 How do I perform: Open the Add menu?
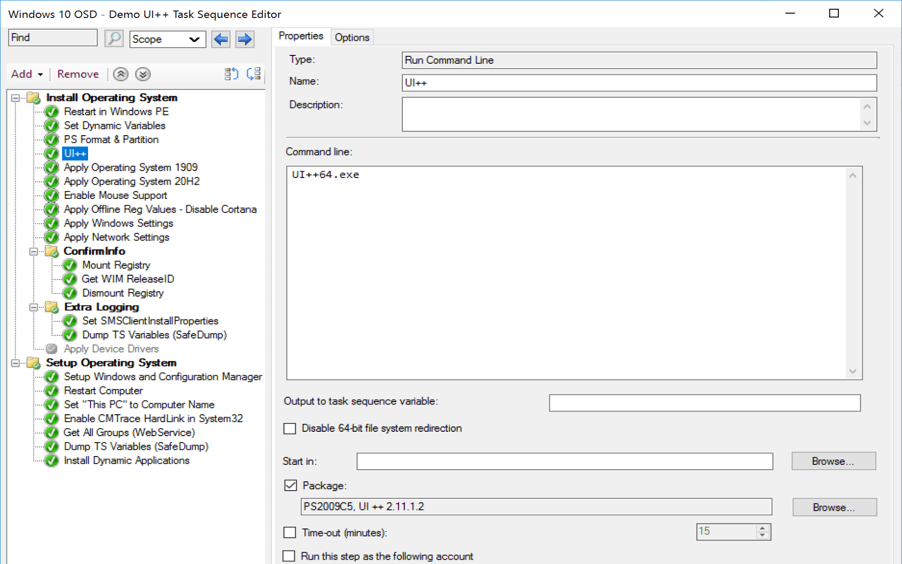tap(27, 74)
